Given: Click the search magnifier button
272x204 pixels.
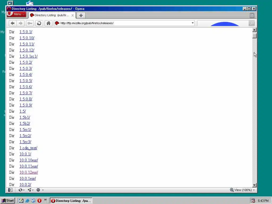Looking at the screenshot, I should (x=252, y=23).
